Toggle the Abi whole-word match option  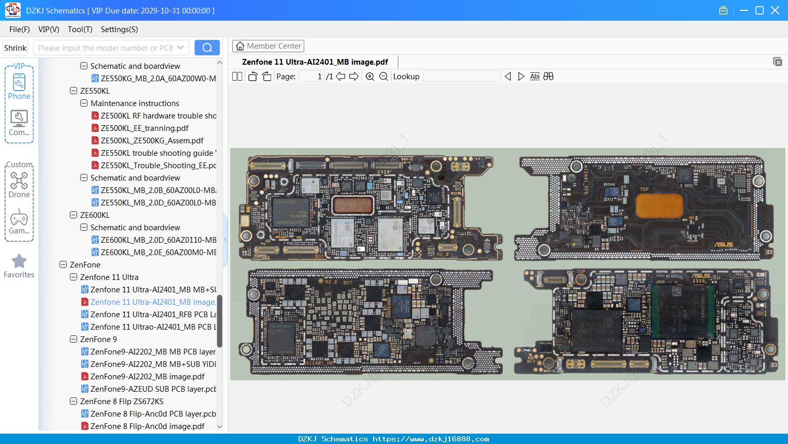tap(534, 77)
